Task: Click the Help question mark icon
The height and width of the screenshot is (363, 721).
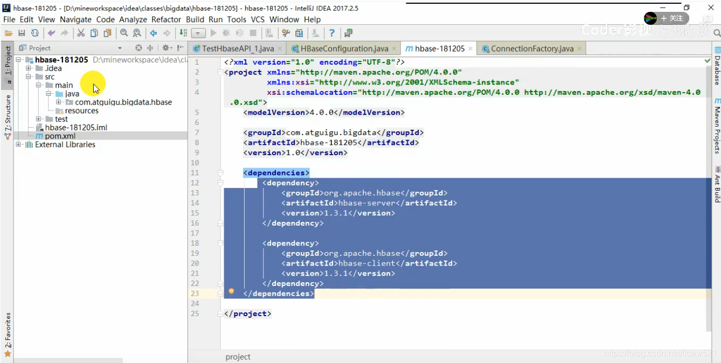Action: [332, 33]
